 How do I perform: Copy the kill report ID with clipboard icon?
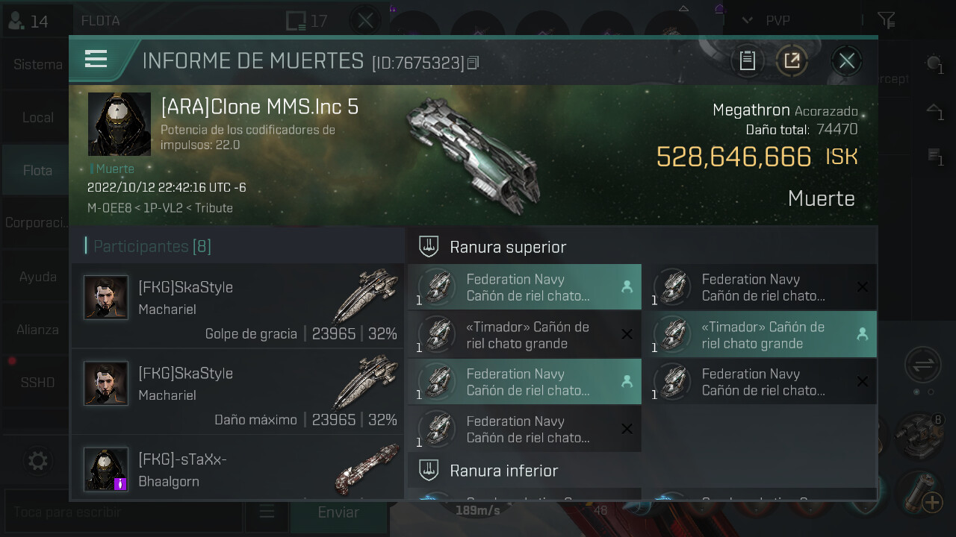(473, 63)
